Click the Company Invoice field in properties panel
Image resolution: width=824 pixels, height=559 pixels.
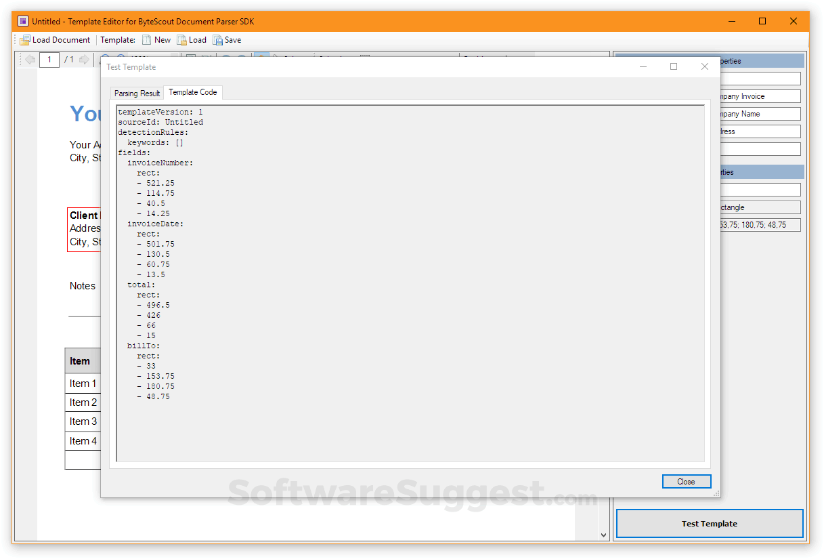[760, 96]
